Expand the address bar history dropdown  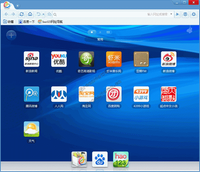coord(171,14)
